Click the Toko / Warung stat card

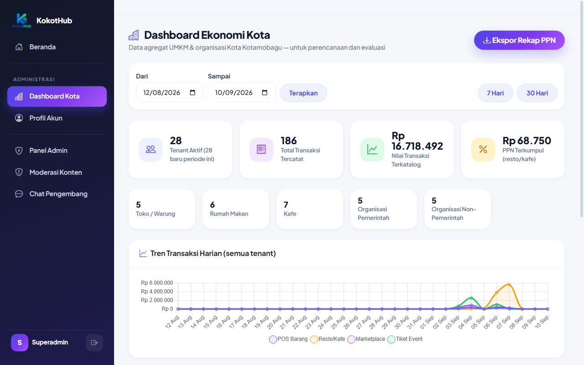coord(162,209)
